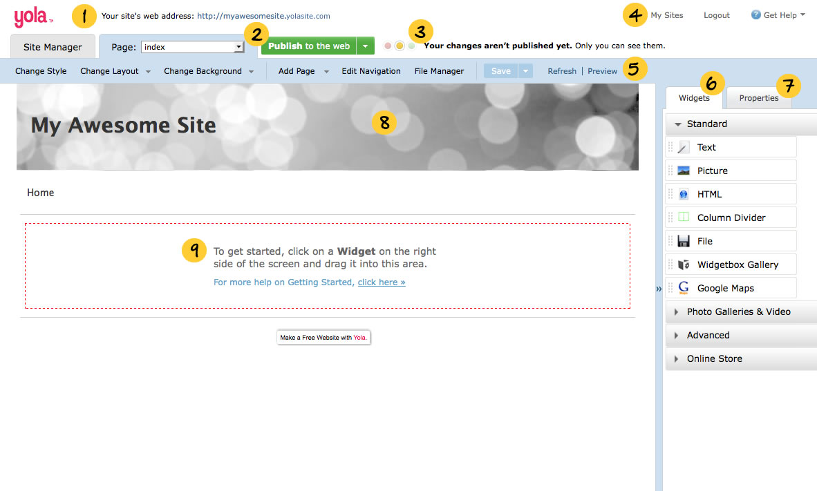
Task: Click the My Awesome Site heading text
Action: [124, 126]
